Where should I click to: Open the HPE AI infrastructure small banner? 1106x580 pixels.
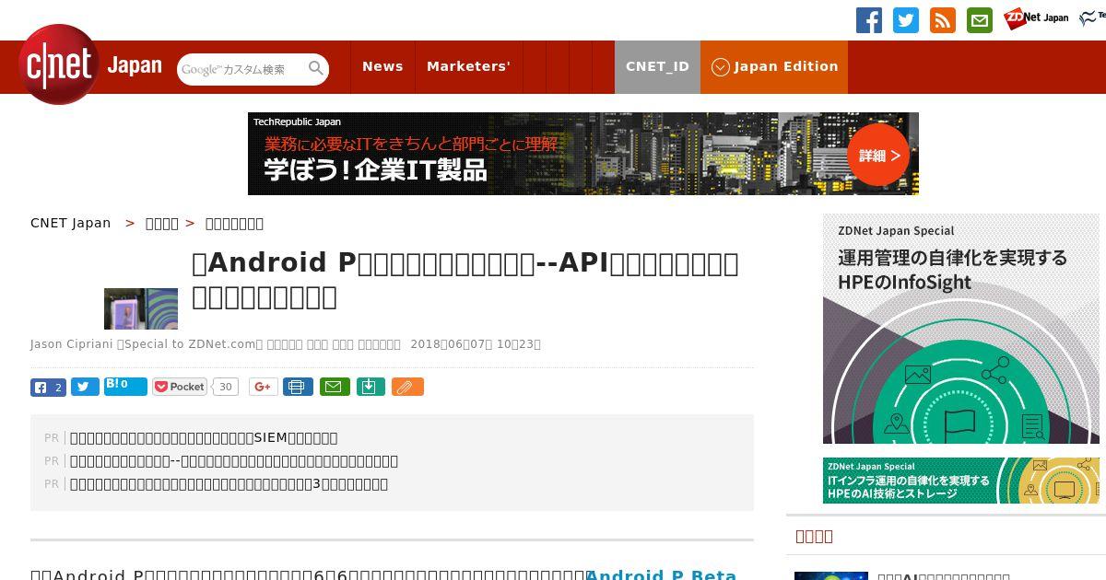tap(961, 481)
